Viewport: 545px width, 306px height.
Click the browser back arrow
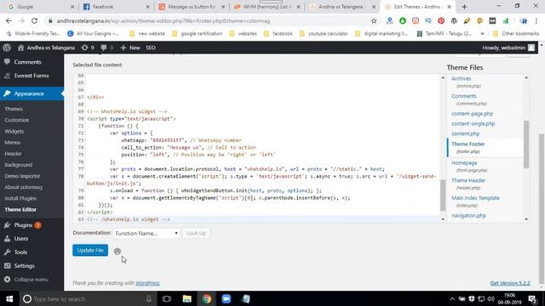tap(9, 20)
